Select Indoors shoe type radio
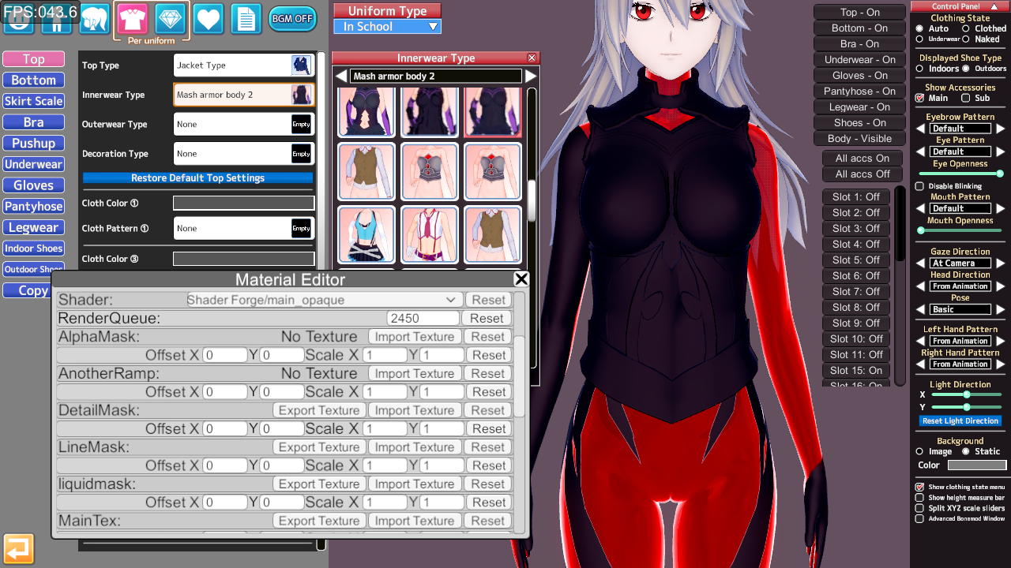1011x568 pixels. pyautogui.click(x=919, y=69)
